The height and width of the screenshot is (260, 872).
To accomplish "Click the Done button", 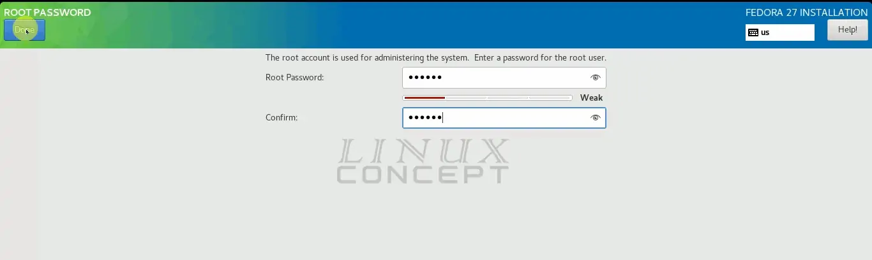I will 24,30.
